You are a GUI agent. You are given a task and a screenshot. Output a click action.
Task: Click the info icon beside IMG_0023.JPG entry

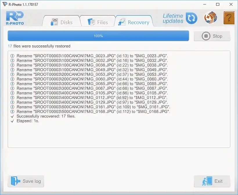coord(12,56)
